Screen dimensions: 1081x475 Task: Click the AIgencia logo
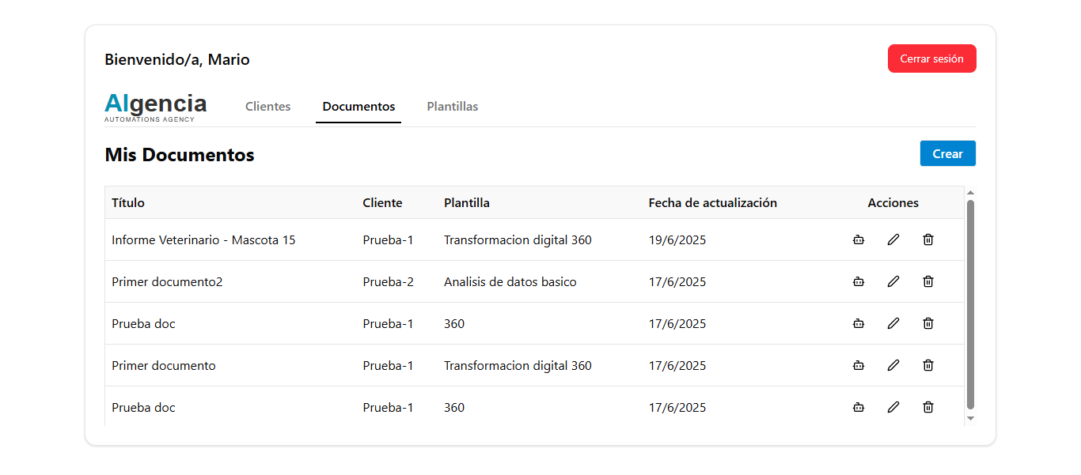[x=156, y=107]
